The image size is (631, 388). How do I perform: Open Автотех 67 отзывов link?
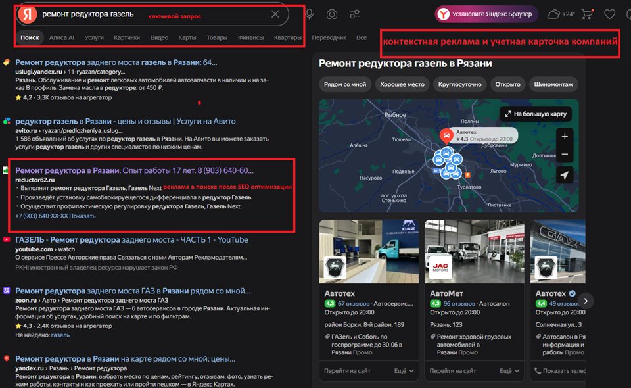354,303
